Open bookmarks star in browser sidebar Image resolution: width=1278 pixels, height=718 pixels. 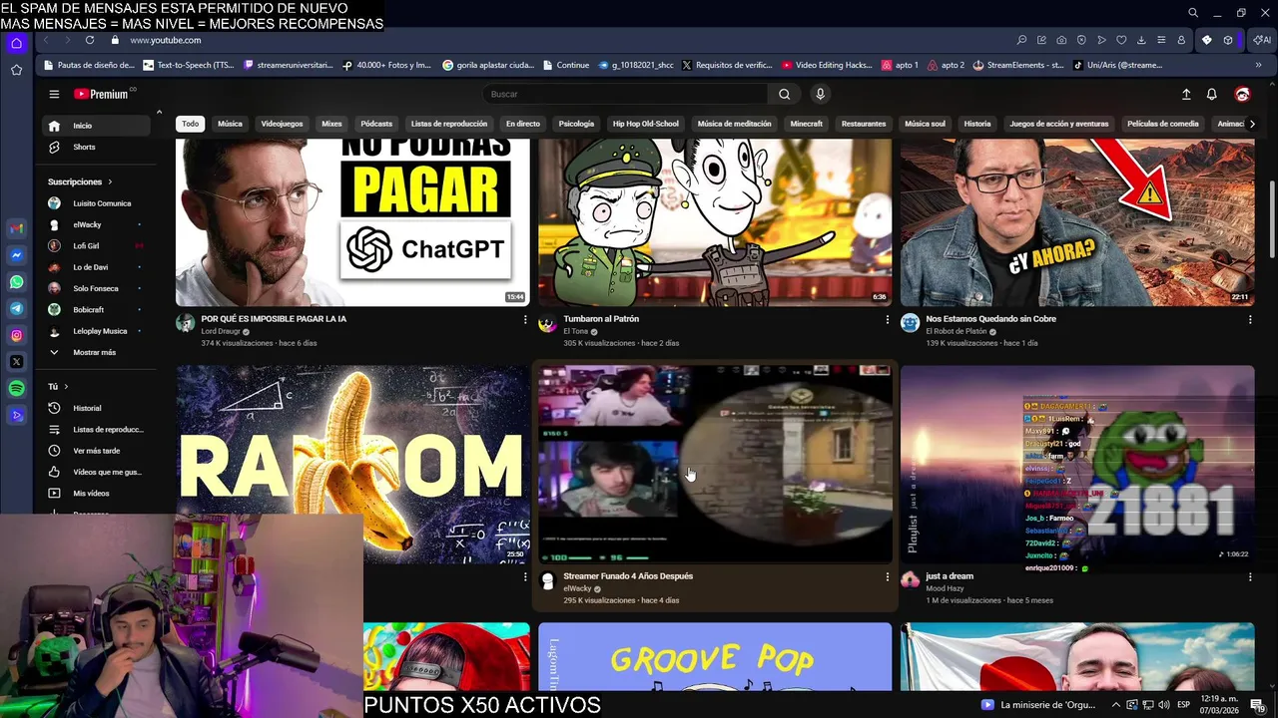pyautogui.click(x=16, y=70)
